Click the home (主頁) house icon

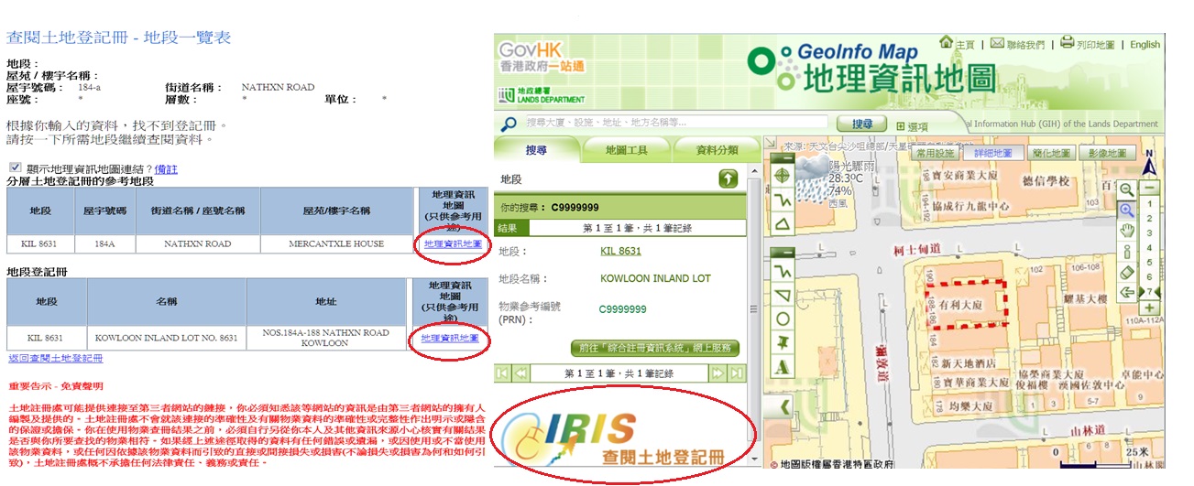tap(947, 43)
